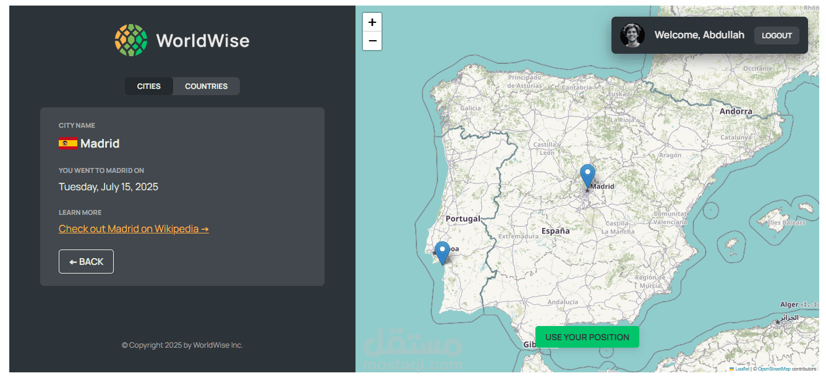Viewport: 826px width, 381px height.
Task: Click the La Rioja map label
Action: (x=623, y=120)
